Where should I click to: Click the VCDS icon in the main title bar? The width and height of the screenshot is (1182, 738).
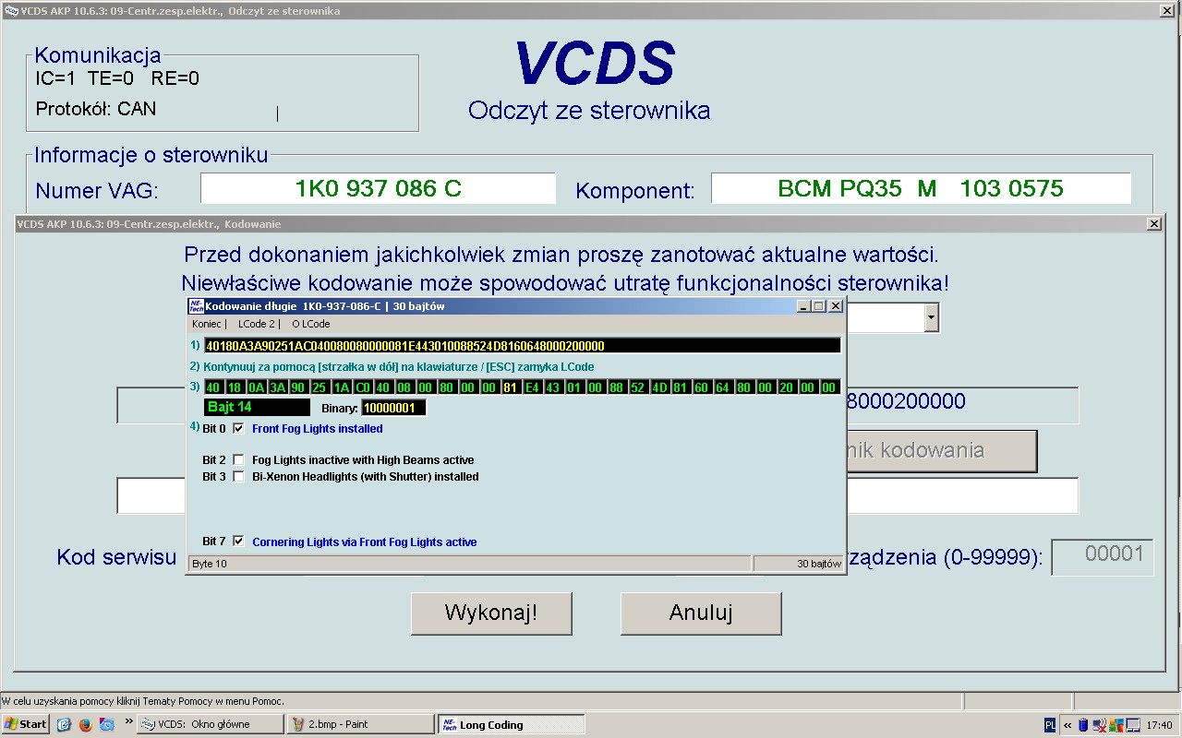(x=11, y=11)
